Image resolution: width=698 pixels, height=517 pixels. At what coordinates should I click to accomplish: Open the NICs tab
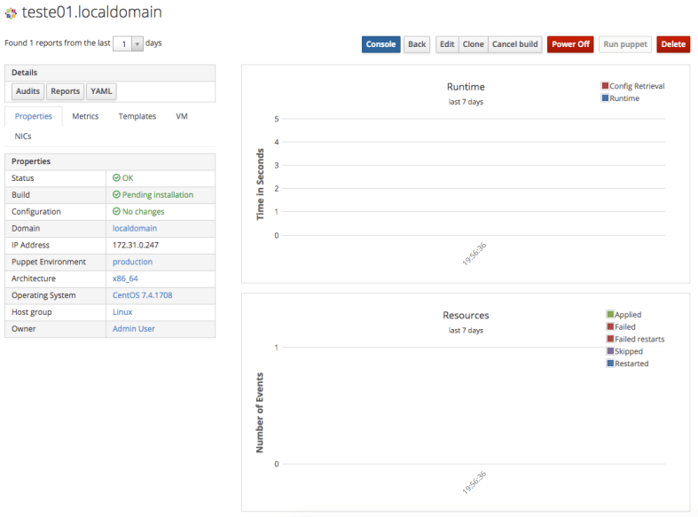[x=23, y=137]
